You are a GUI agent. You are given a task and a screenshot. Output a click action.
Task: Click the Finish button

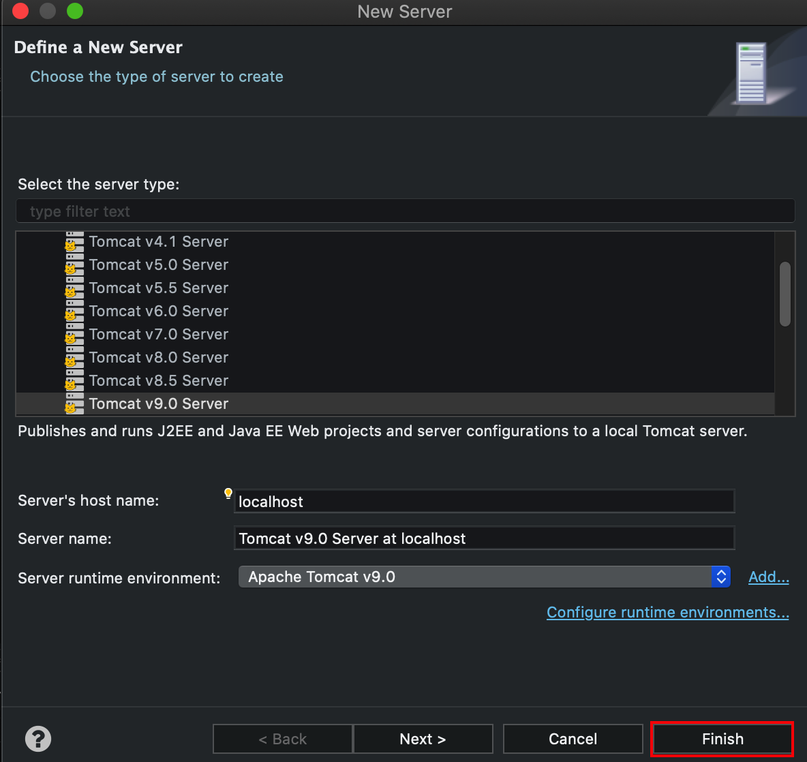click(722, 739)
